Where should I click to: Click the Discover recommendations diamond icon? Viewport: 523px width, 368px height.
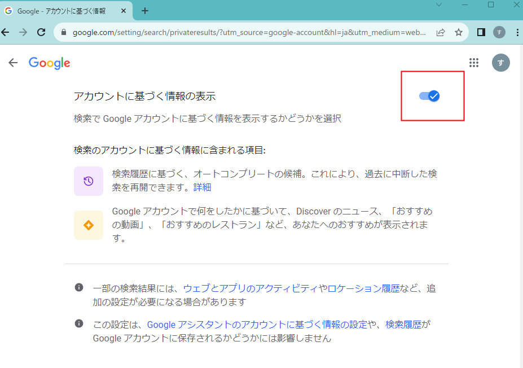coord(87,224)
